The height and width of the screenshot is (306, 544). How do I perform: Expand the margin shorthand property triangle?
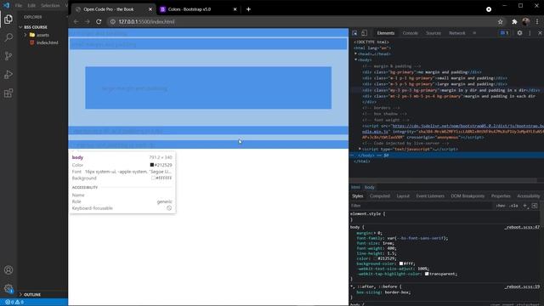click(375, 233)
